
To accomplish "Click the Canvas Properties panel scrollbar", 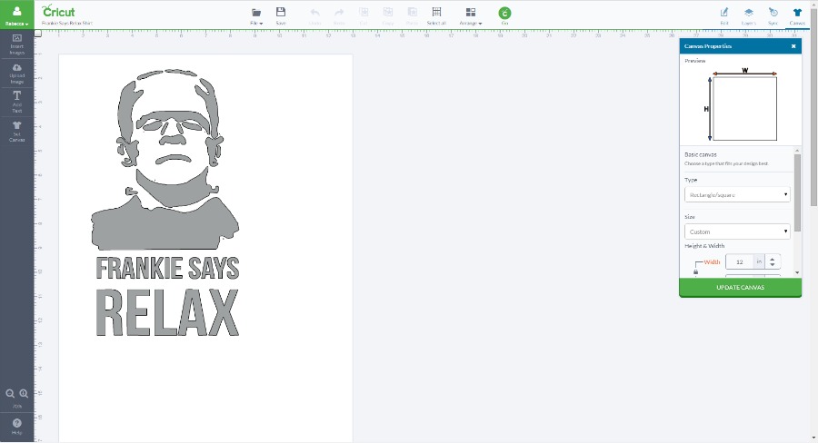I will pyautogui.click(x=797, y=191).
